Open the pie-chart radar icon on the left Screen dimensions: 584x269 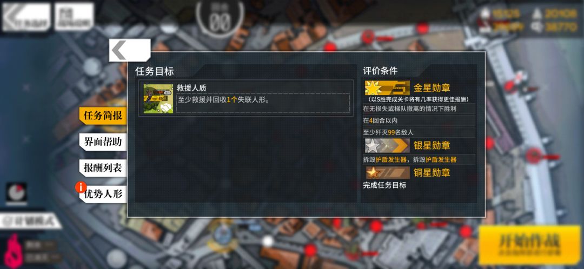(x=16, y=192)
